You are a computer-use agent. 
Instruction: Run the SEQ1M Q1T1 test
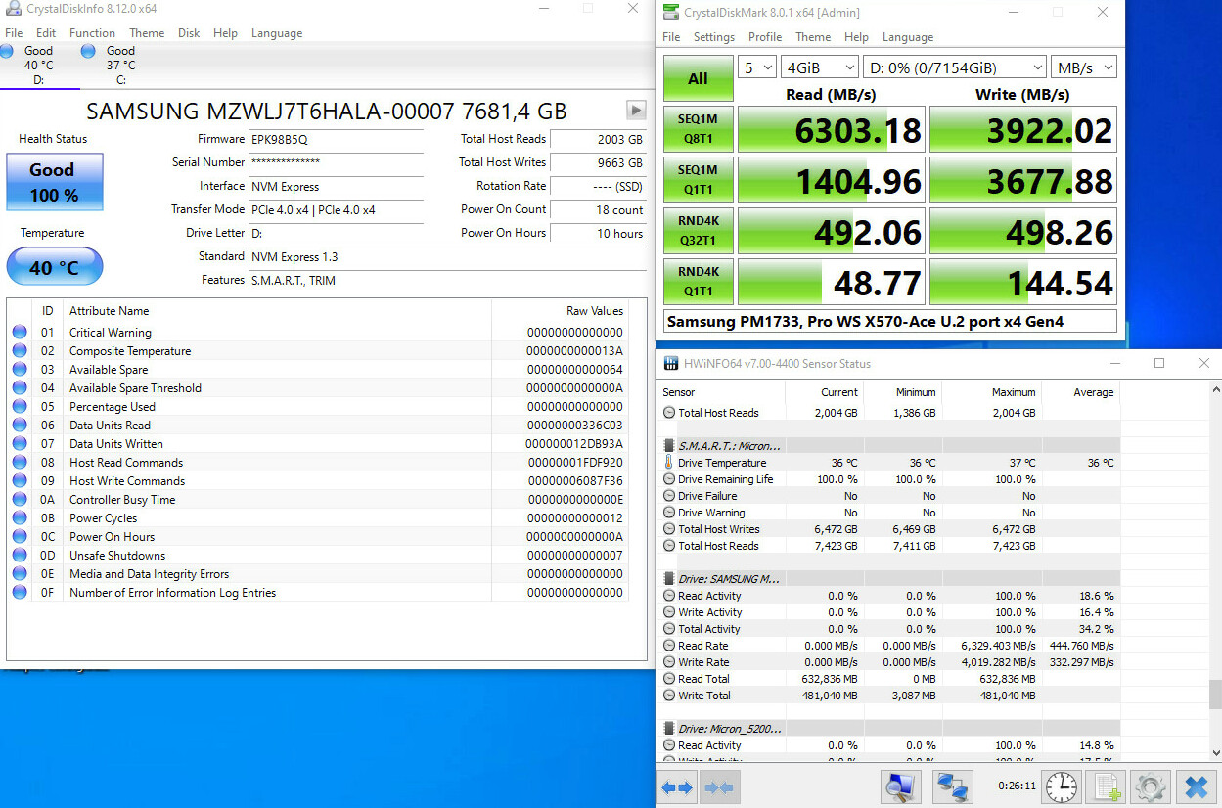click(698, 181)
